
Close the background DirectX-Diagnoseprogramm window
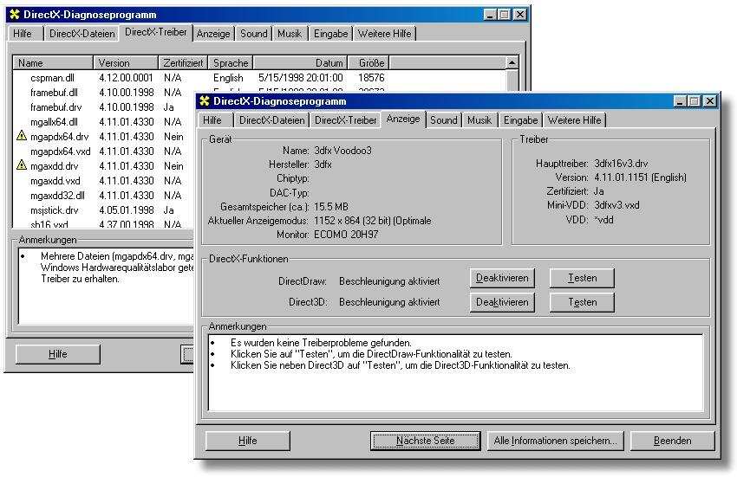pyautogui.click(x=519, y=15)
